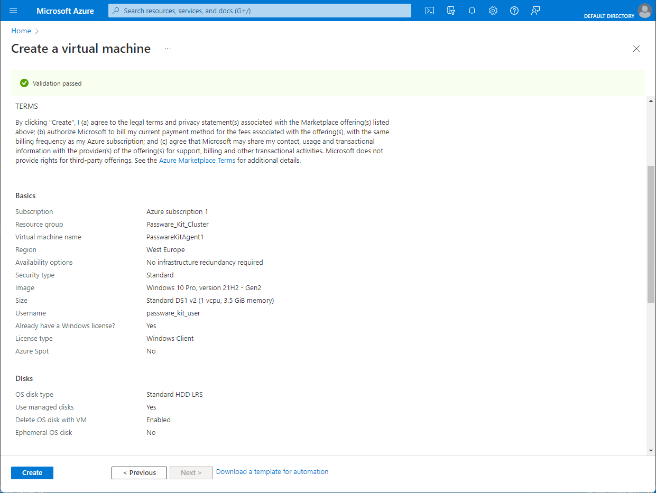Click the search magnifier icon

pyautogui.click(x=116, y=11)
